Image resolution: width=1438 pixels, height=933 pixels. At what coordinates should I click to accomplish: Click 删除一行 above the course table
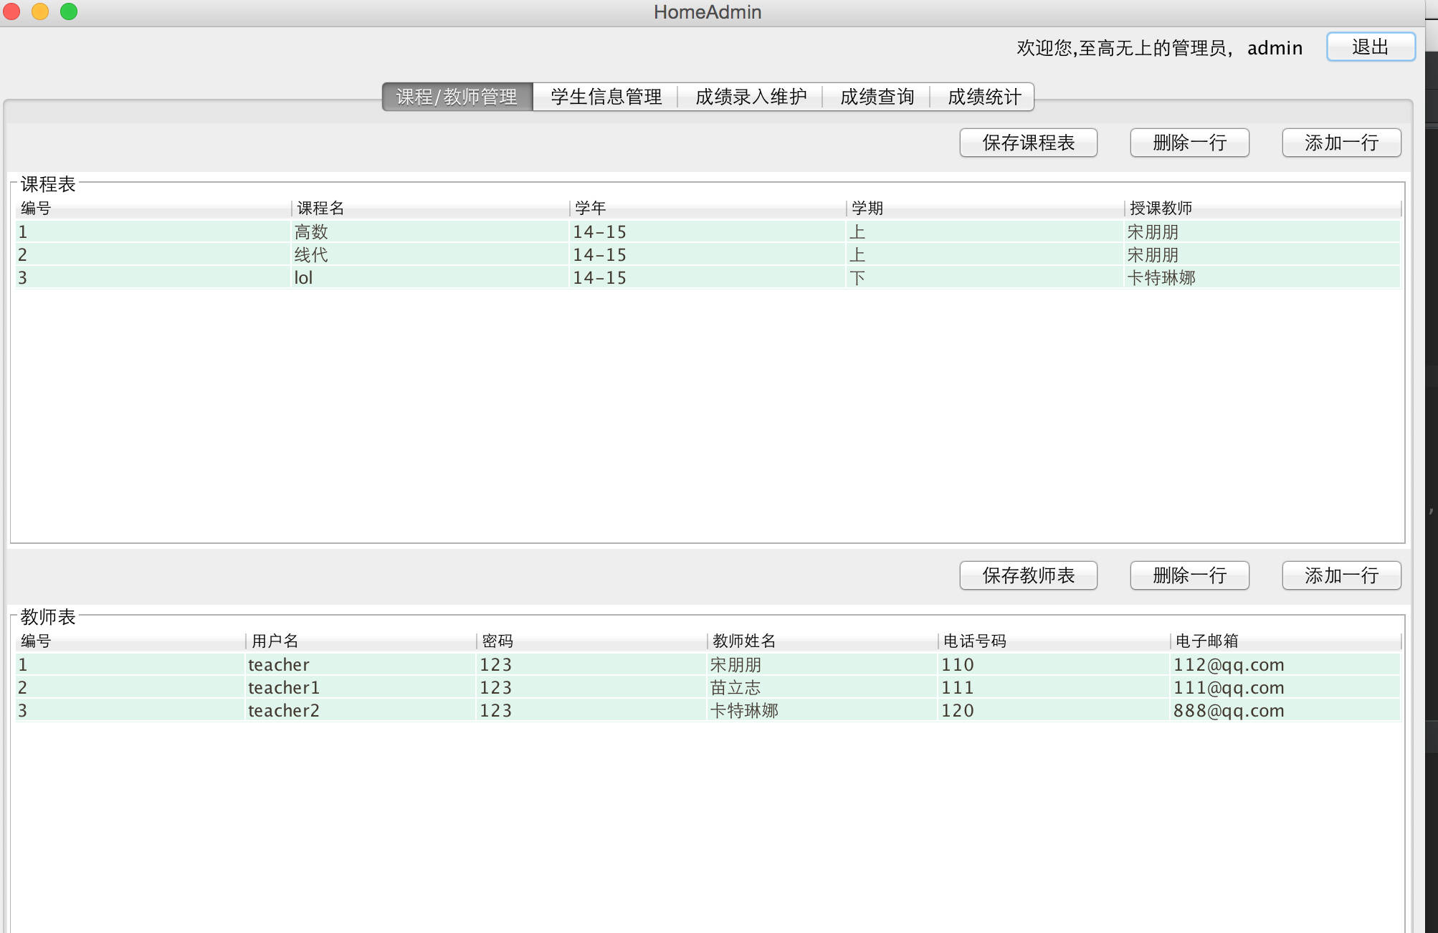(x=1189, y=143)
